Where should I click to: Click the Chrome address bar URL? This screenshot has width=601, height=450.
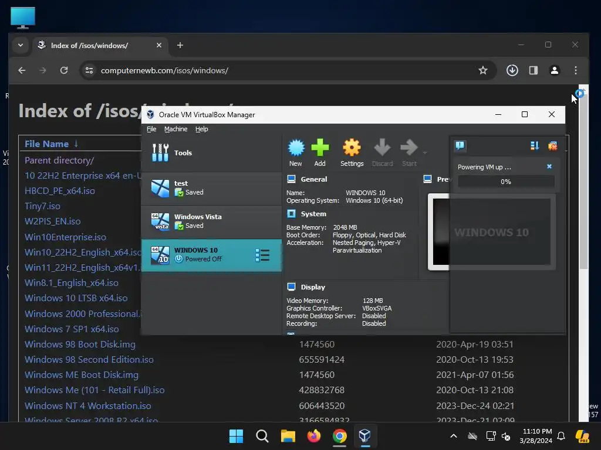(164, 70)
